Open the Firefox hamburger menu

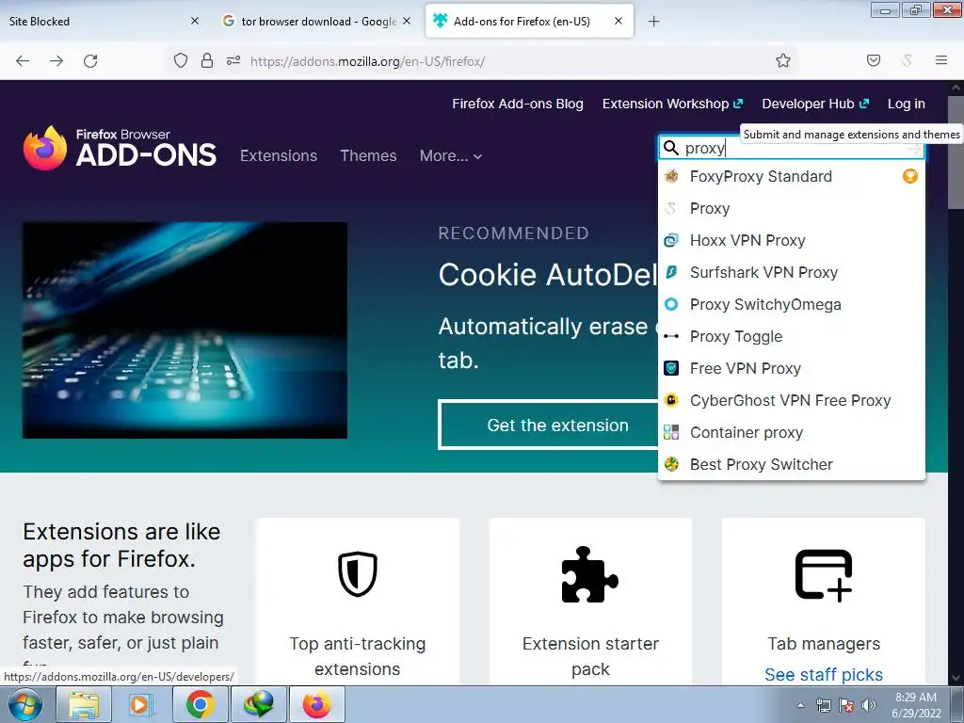pyautogui.click(x=940, y=60)
